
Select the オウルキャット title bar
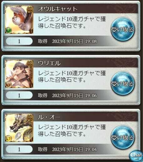pos(86,9)
